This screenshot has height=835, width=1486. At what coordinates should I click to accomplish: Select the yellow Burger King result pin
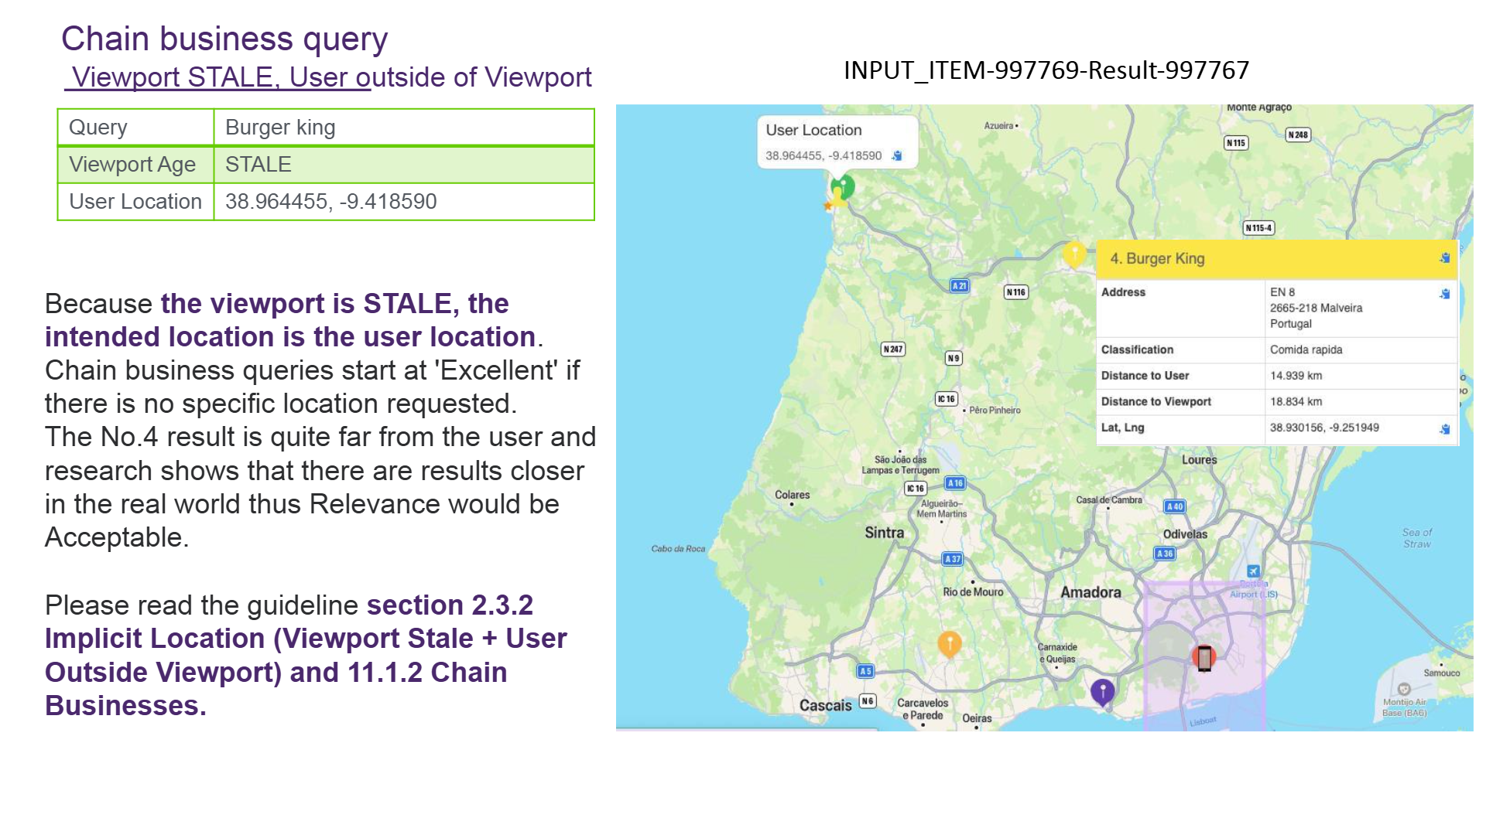click(1074, 254)
